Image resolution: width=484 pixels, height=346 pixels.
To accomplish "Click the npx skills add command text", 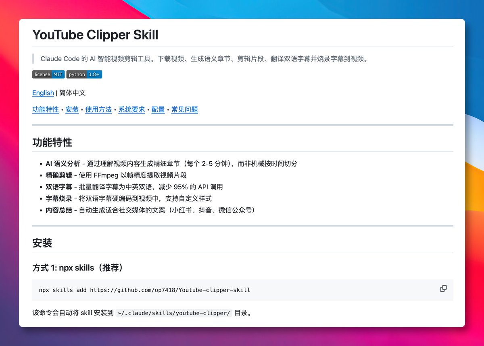I will [144, 290].
